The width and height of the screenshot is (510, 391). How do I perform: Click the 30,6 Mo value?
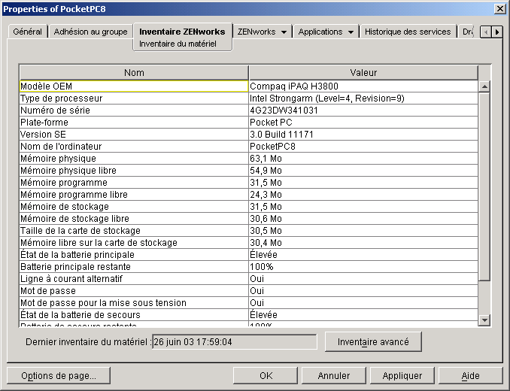[x=363, y=218]
